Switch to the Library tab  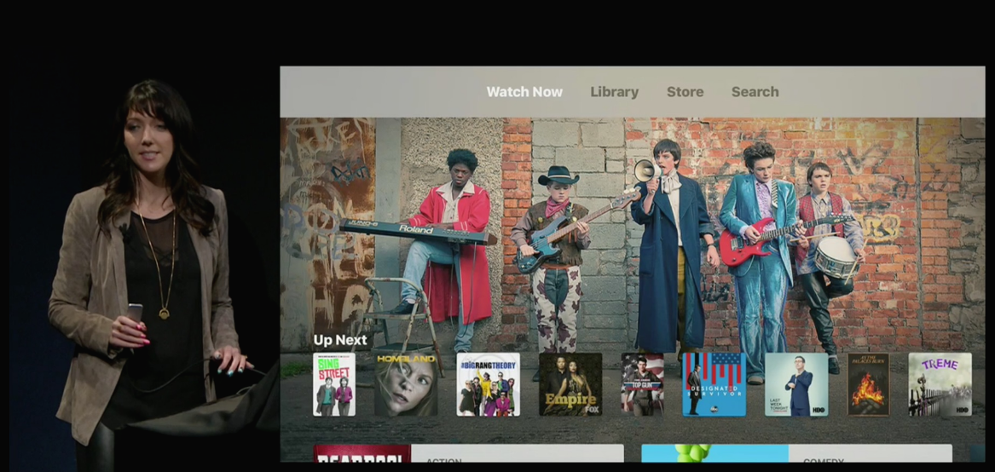[x=614, y=92]
